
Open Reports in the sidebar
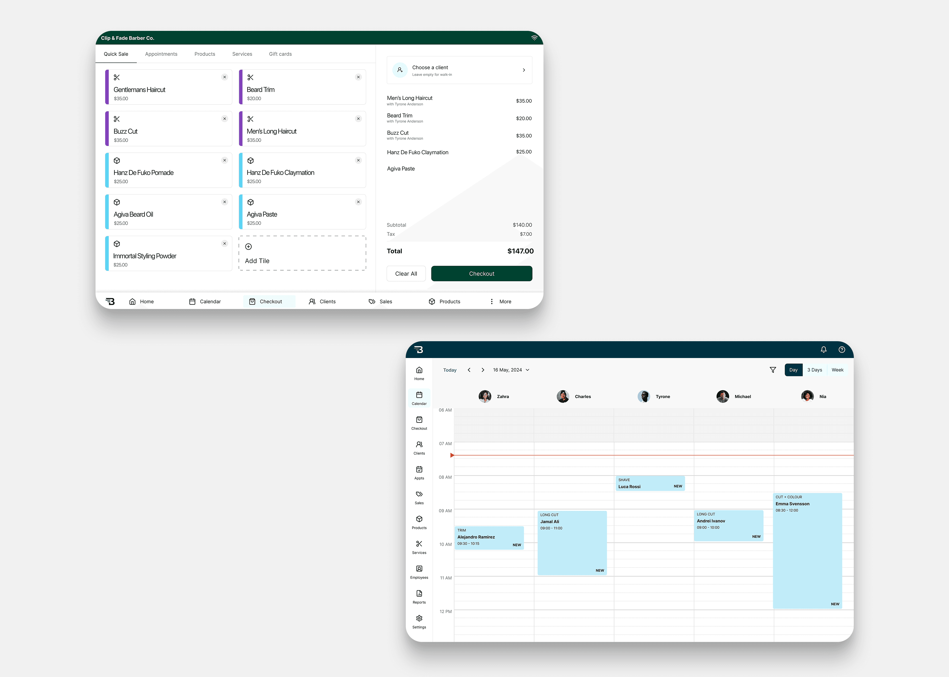pos(419,597)
